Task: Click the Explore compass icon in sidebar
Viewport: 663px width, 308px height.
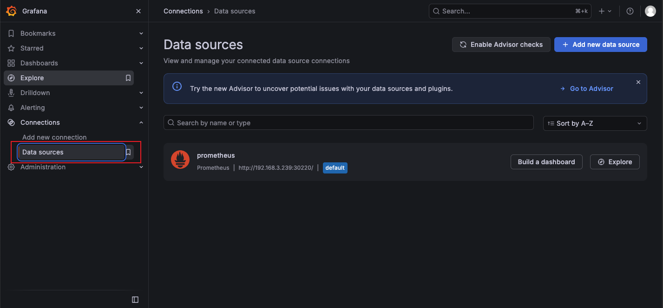Action: click(12, 78)
